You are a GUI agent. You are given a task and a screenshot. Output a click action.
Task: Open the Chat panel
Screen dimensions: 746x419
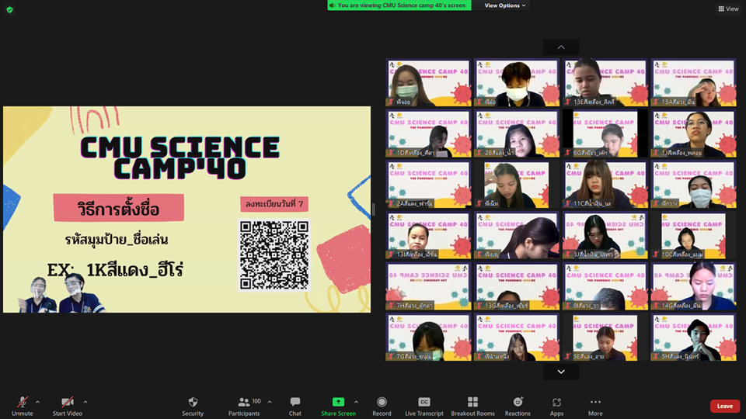tap(295, 402)
